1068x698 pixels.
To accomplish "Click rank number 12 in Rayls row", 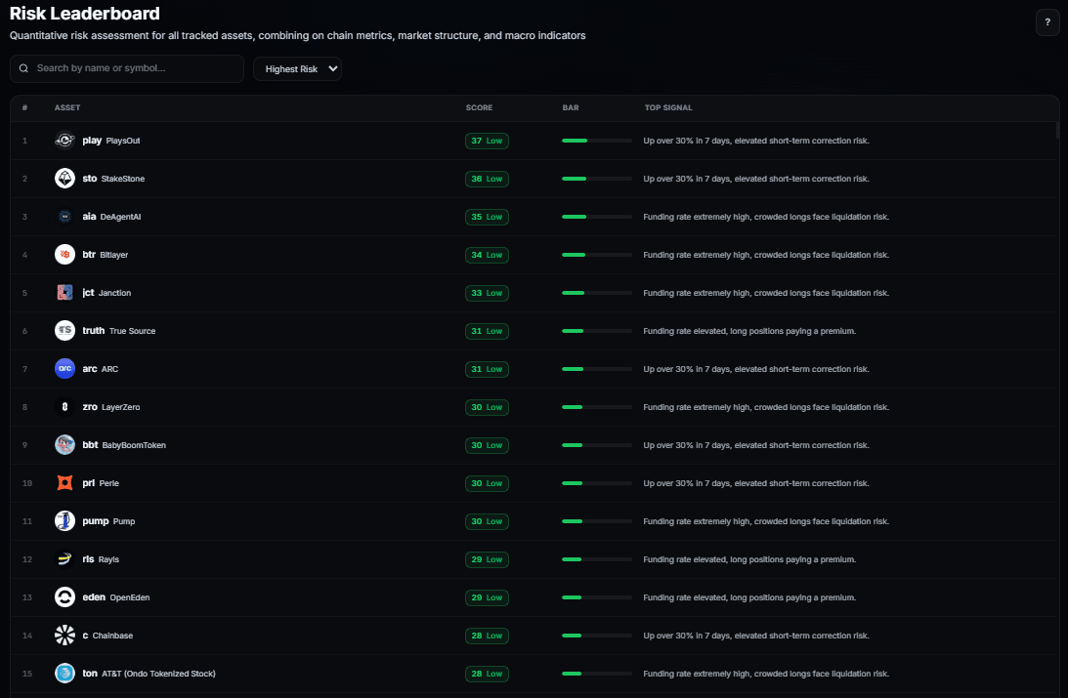I will coord(27,559).
